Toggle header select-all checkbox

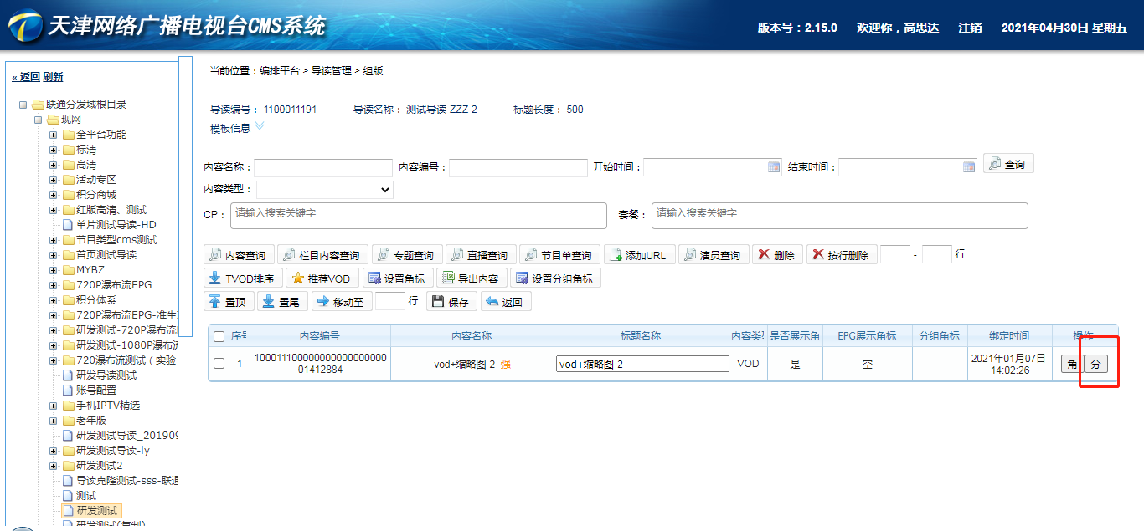tap(219, 336)
